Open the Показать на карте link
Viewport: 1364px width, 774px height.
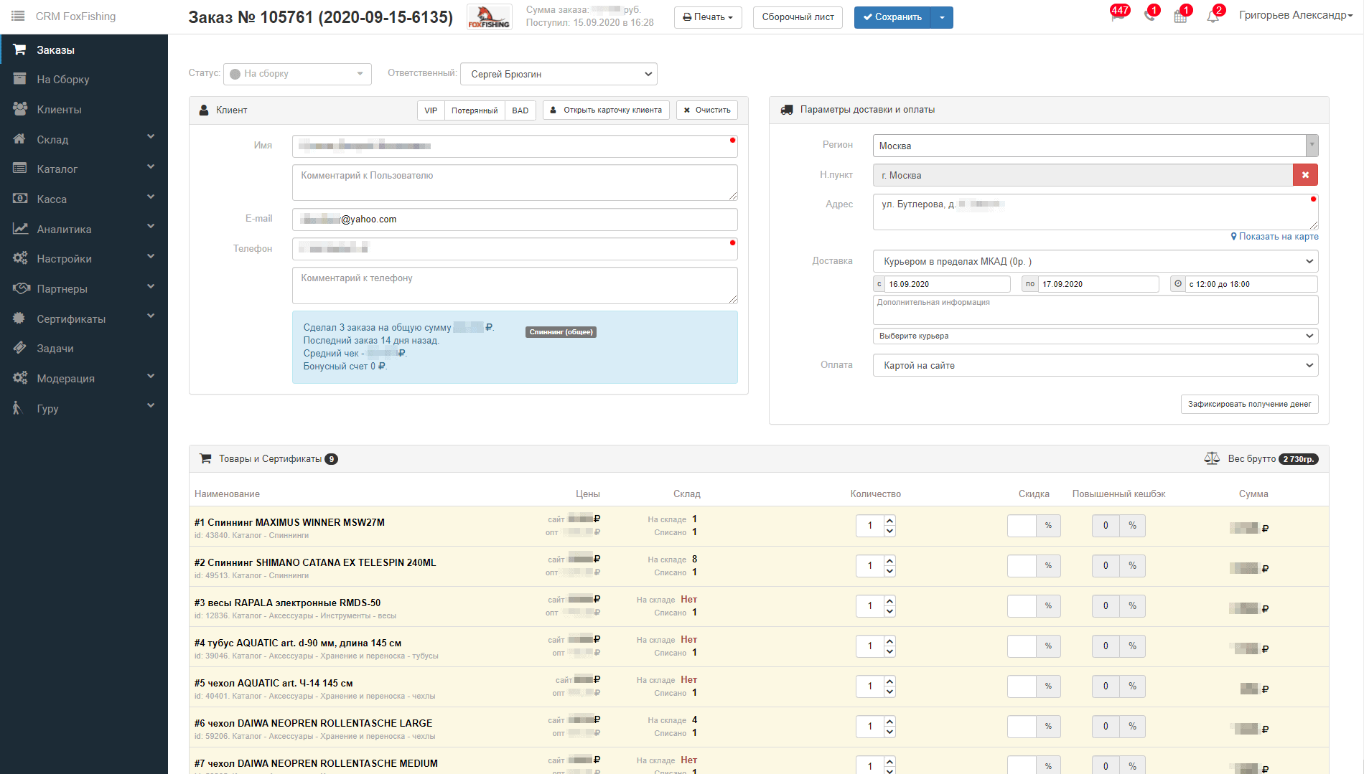[1274, 237]
